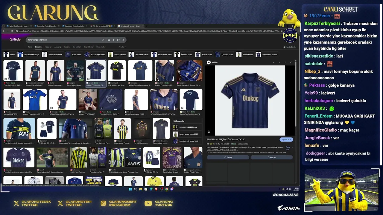This screenshot has height=215, width=383.
Task: Open three-dot menu in image preview panel
Action: (285, 62)
